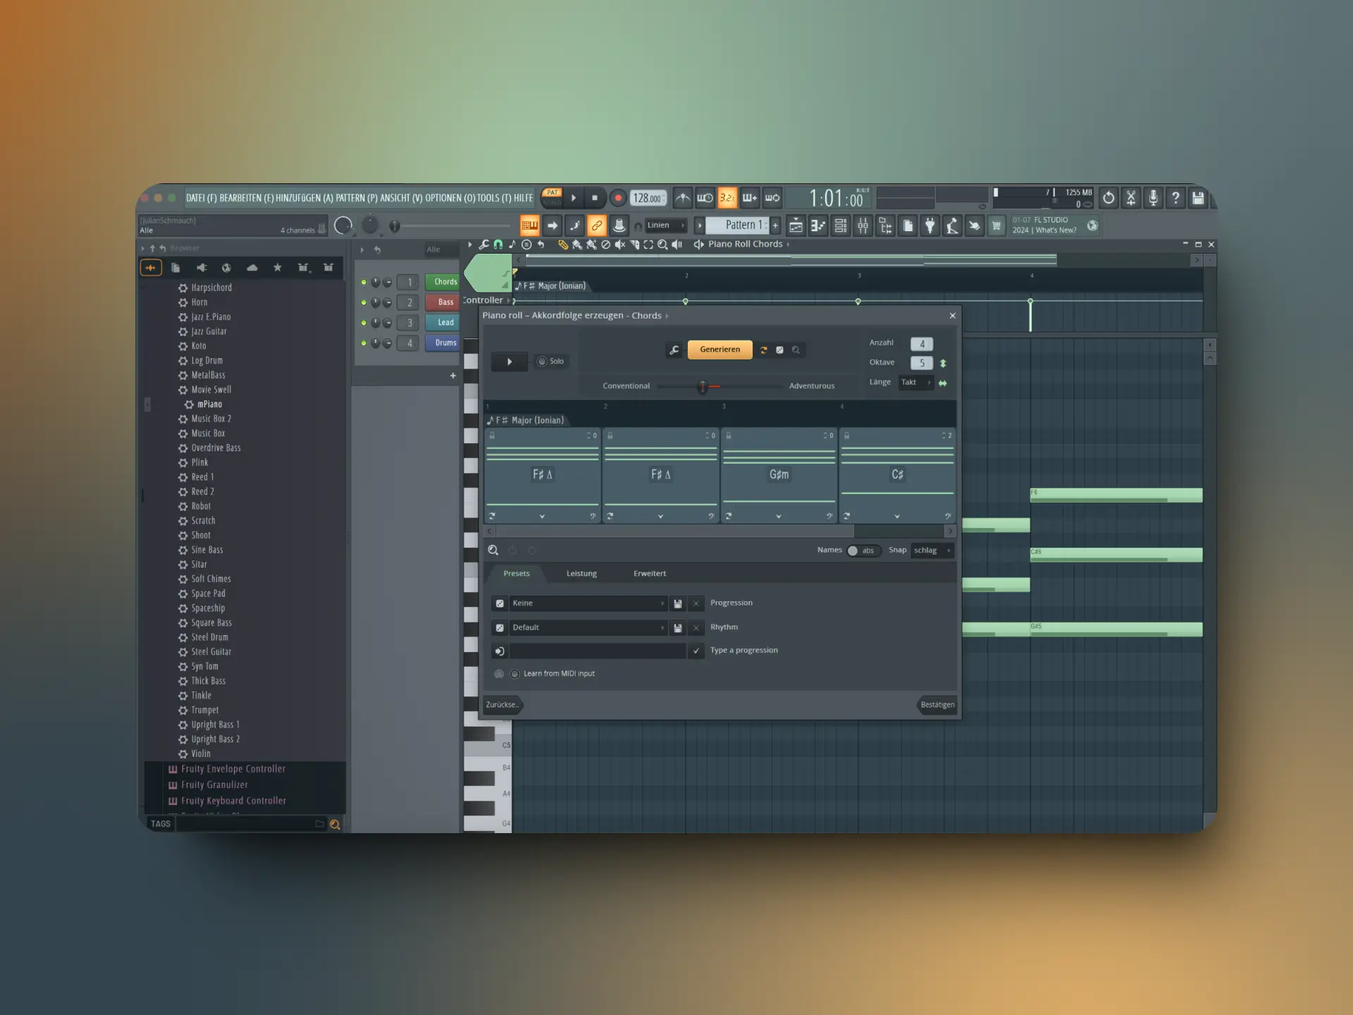Toggle the metronome icon

point(682,198)
